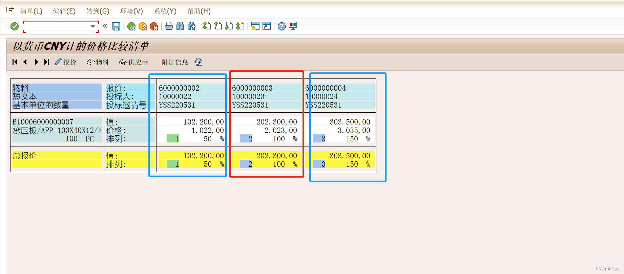The height and width of the screenshot is (274, 624).
Task: Click inside the transaction command field
Action: (x=57, y=26)
